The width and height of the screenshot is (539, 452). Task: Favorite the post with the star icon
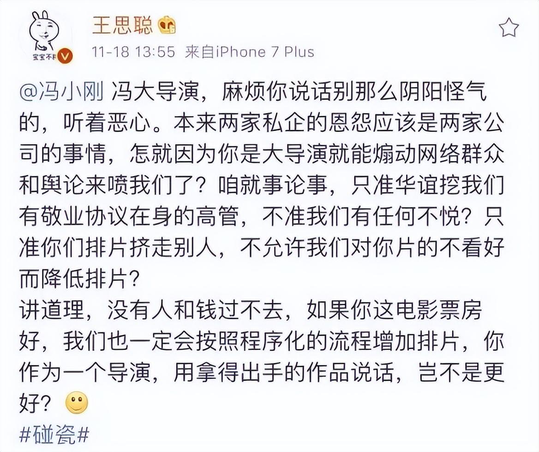[509, 28]
